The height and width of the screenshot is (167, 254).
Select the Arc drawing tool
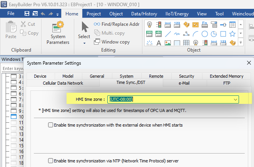pos(196,34)
